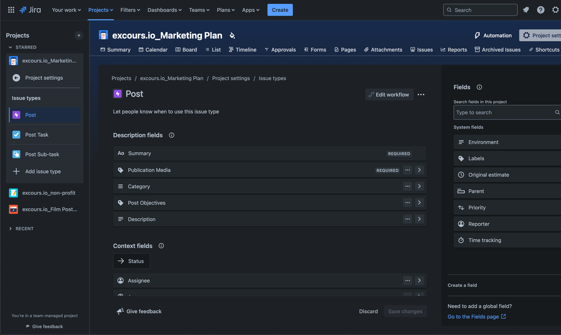This screenshot has height=335, width=561.
Task: Switch to the Reports tab
Action: 453,50
